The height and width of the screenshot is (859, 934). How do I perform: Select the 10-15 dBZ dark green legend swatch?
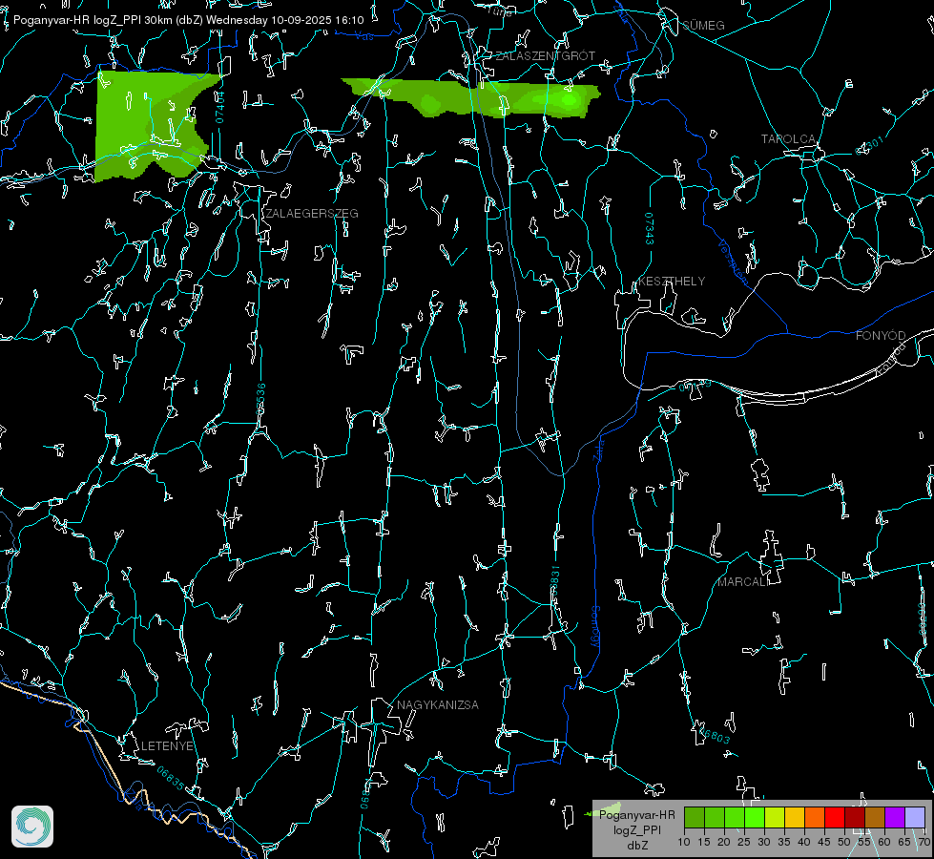point(695,817)
